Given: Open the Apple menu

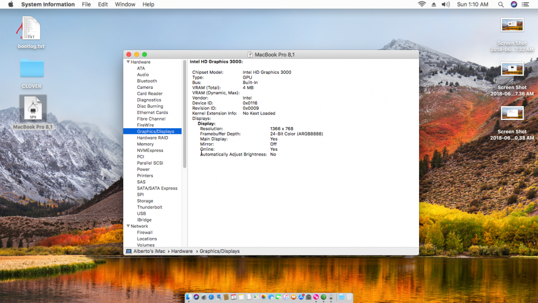Looking at the screenshot, I should (11, 4).
